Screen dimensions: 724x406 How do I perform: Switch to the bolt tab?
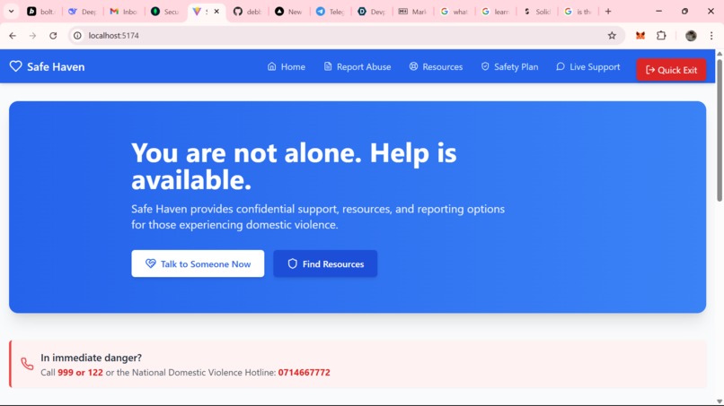pos(41,12)
